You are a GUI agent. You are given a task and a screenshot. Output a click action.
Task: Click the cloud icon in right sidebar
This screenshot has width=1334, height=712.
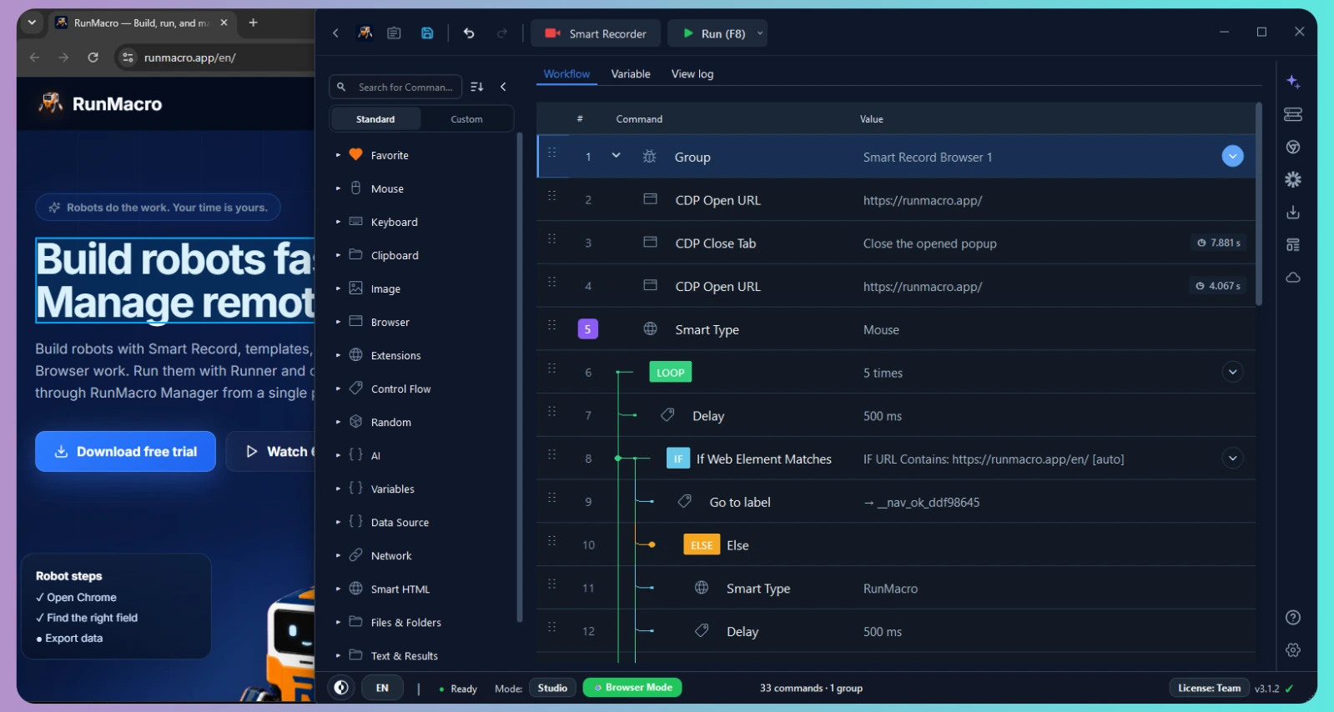pos(1293,278)
